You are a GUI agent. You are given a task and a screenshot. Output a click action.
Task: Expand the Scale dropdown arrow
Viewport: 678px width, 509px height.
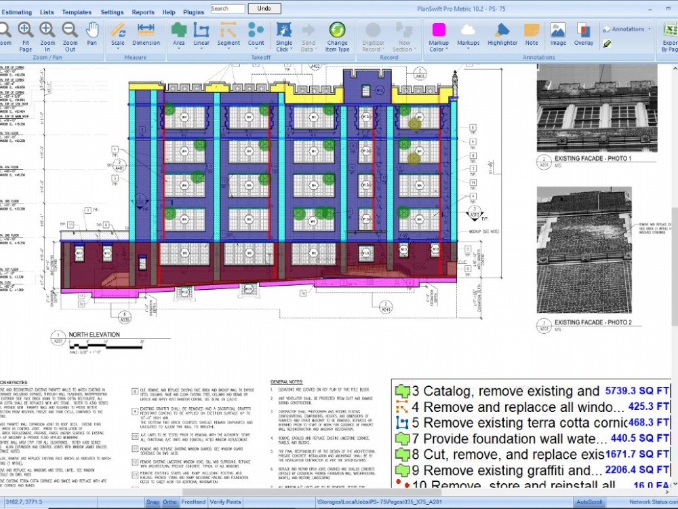[x=117, y=48]
